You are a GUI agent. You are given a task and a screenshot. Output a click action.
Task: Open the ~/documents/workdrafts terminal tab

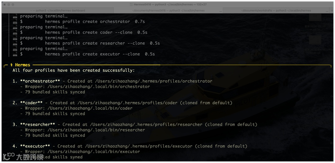click(x=276, y=10)
